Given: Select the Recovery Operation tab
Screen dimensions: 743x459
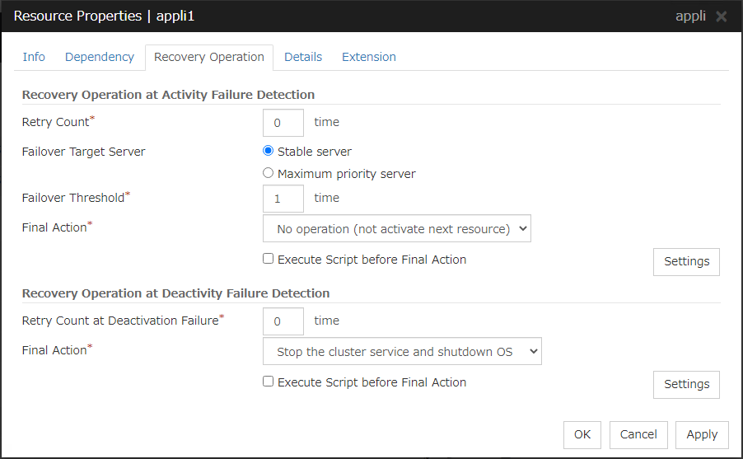Looking at the screenshot, I should pos(209,57).
